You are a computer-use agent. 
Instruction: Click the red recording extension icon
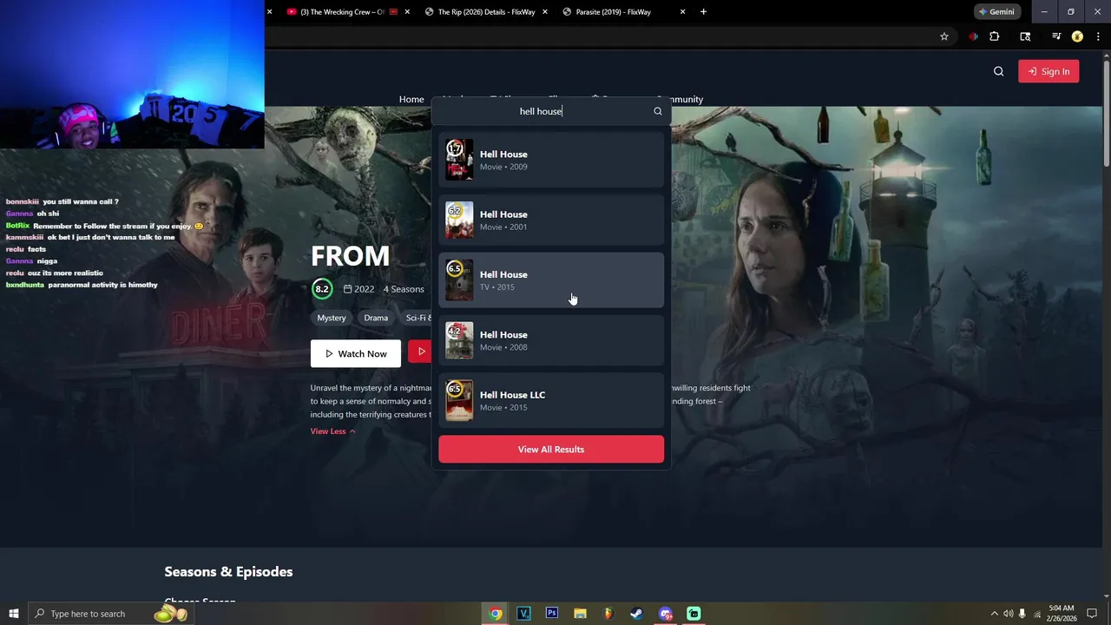click(x=973, y=36)
